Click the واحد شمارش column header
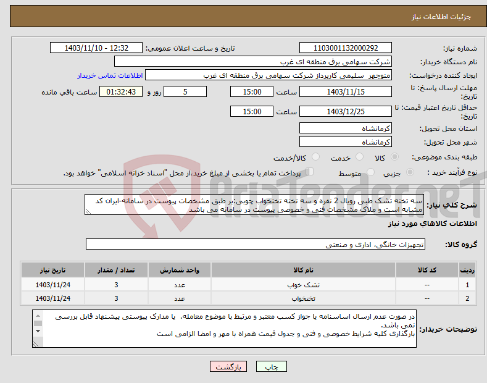The width and height of the screenshot is (487, 383). tap(180, 270)
